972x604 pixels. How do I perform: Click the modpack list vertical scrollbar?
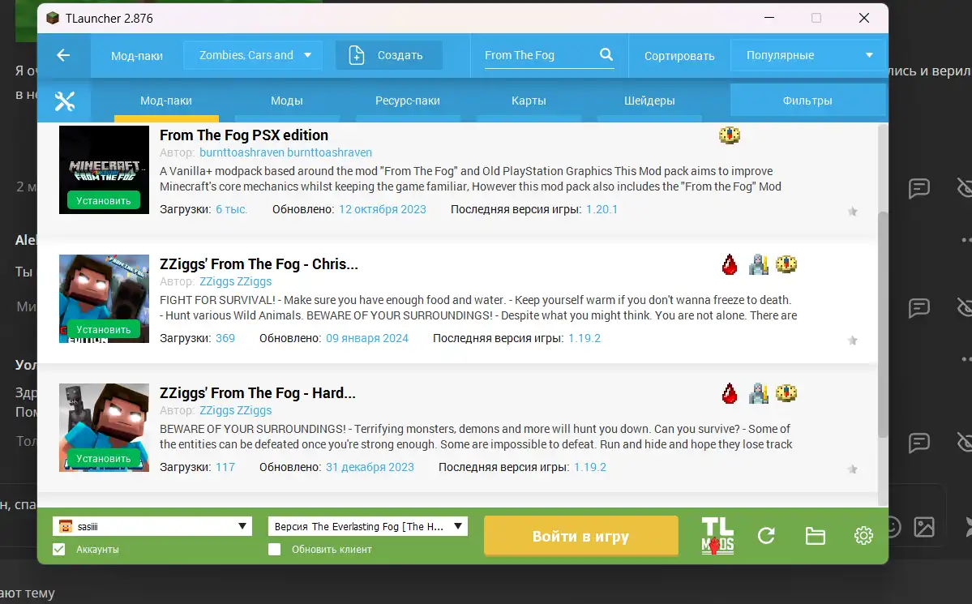pyautogui.click(x=883, y=324)
